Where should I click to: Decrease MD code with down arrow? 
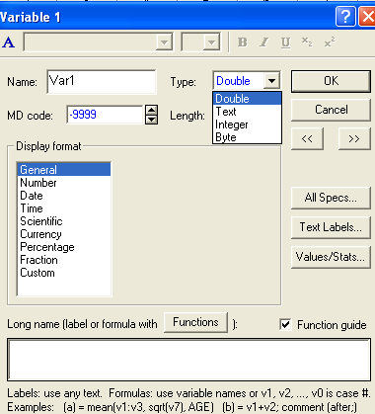point(151,120)
